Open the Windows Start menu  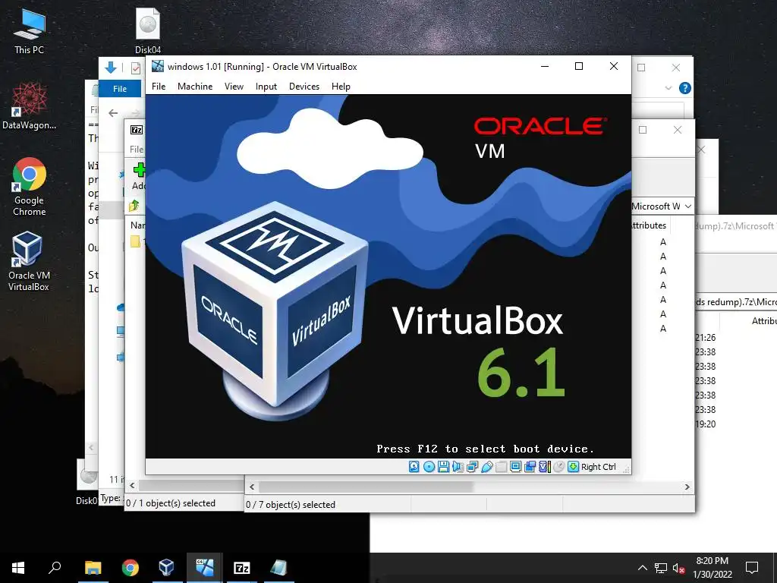pyautogui.click(x=18, y=568)
